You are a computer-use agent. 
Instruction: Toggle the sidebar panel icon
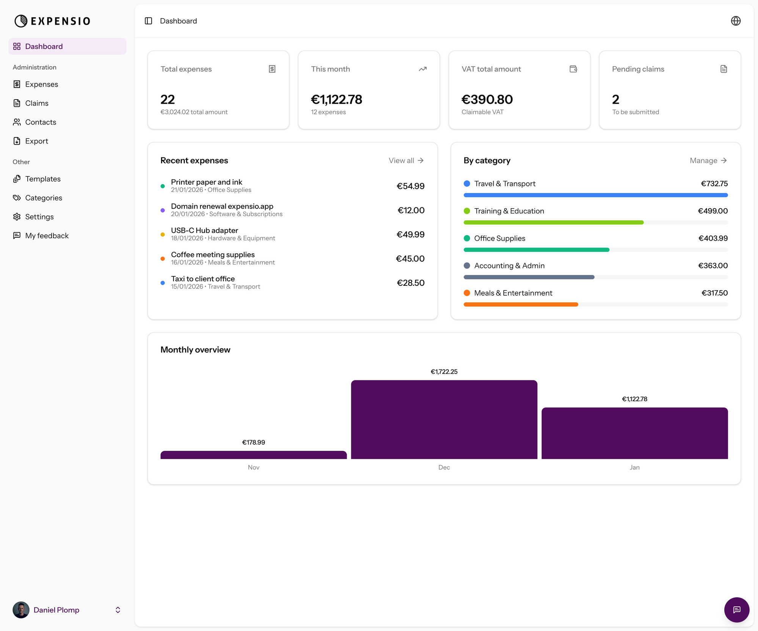coord(149,21)
